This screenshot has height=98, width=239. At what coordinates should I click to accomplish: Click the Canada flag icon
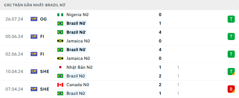tap(60, 85)
